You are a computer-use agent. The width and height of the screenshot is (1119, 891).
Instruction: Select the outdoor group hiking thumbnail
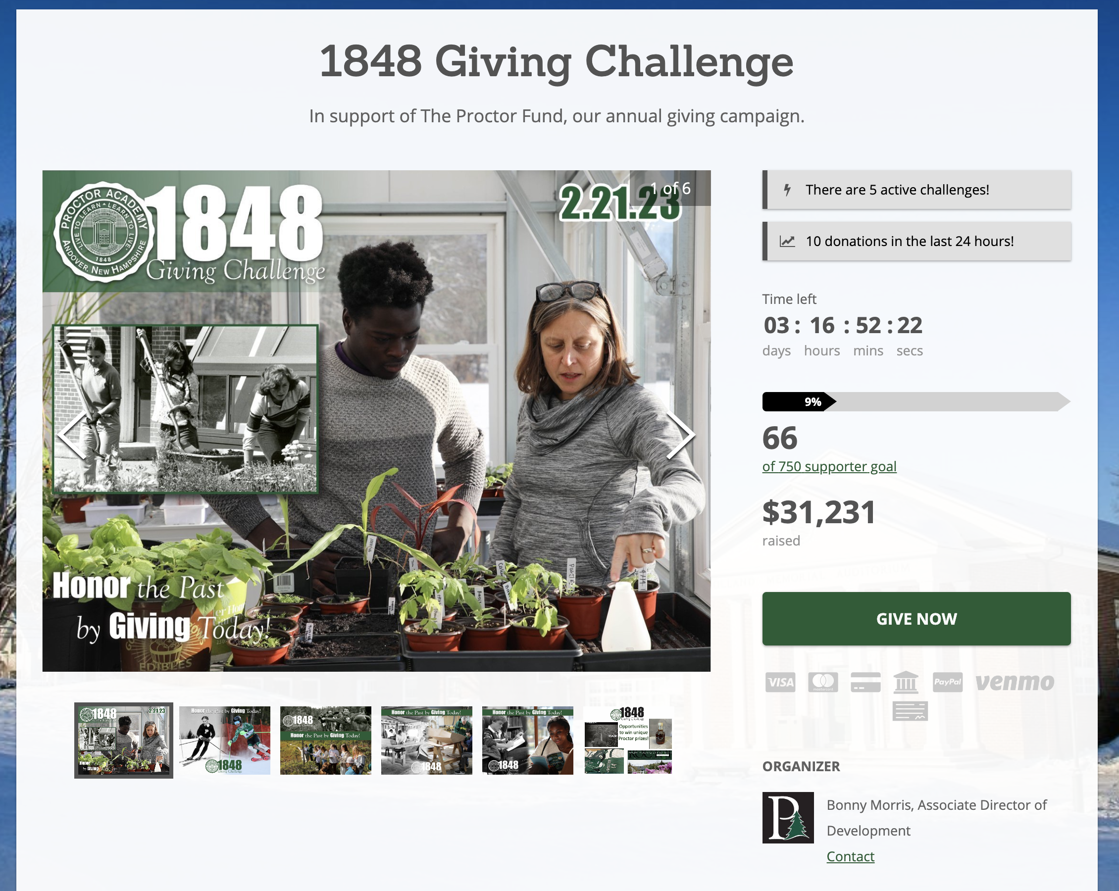[x=325, y=741]
